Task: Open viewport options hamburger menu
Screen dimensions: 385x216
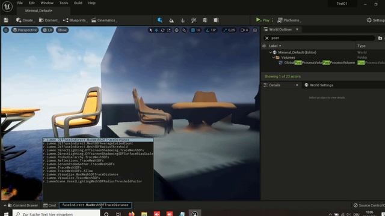Action: coord(6,30)
